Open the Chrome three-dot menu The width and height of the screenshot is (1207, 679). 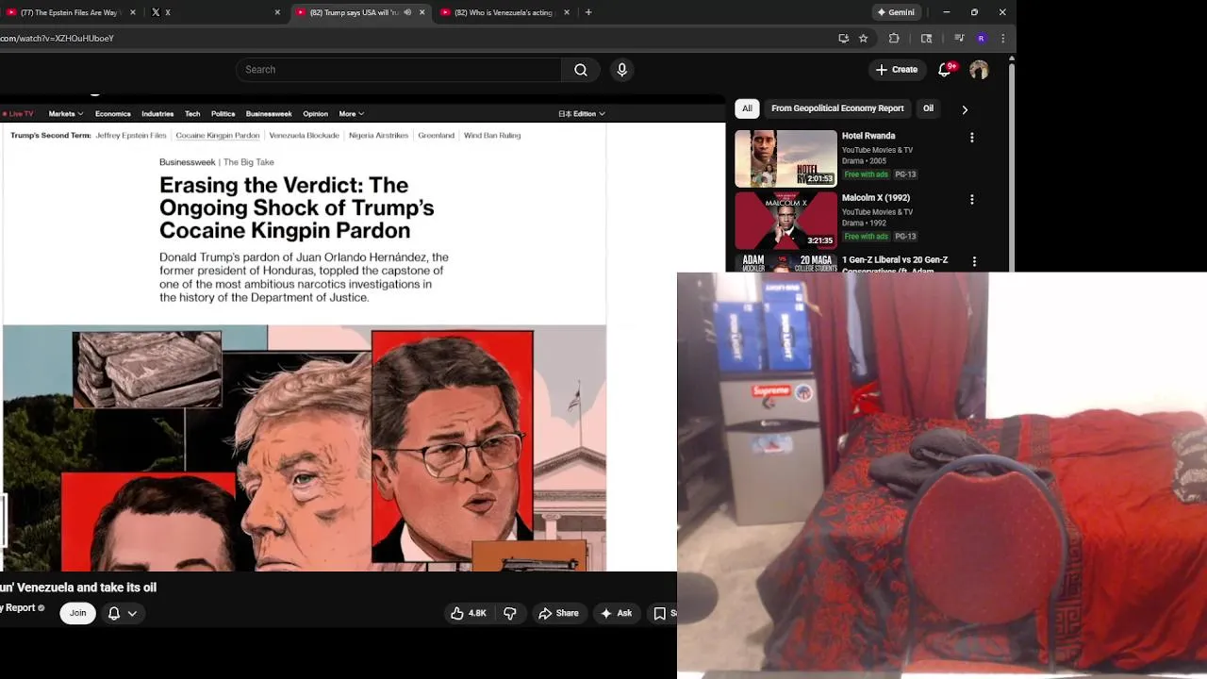click(1002, 39)
